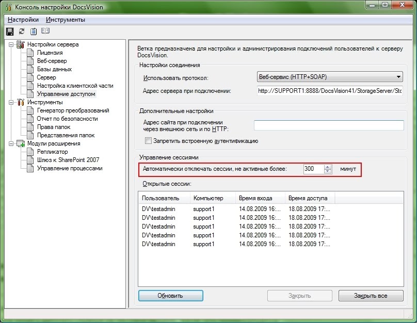Screen dimensions: 417x323
Task: Click the page icon beside Репликатор
Action: coord(30,152)
